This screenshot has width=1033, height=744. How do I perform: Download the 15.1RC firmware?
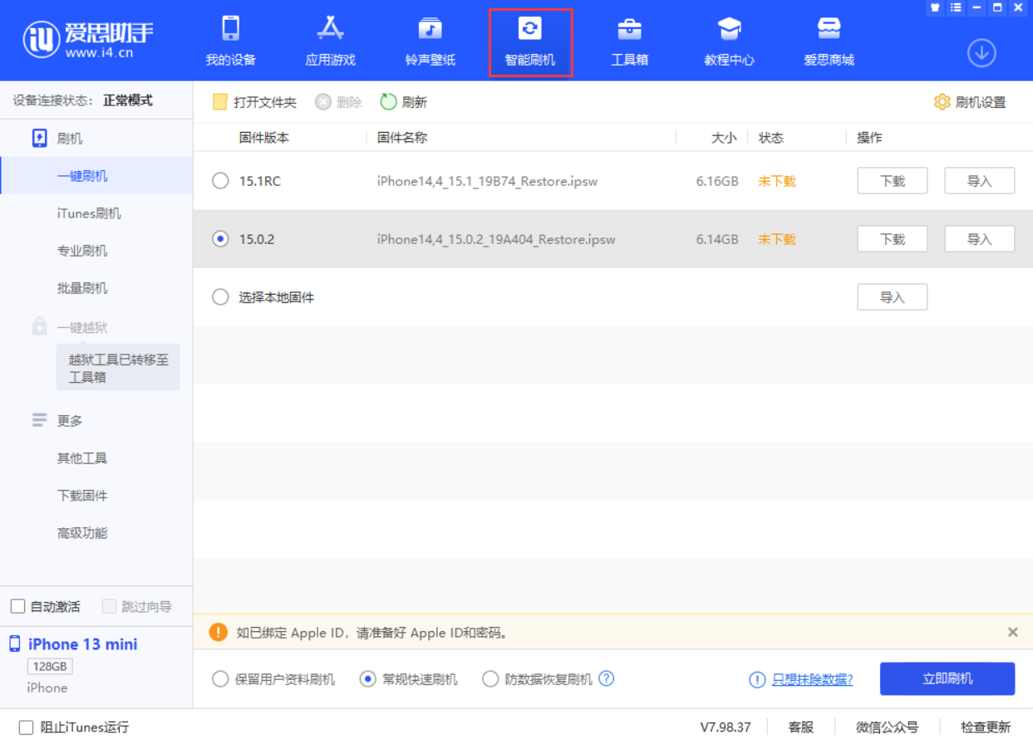pos(893,181)
